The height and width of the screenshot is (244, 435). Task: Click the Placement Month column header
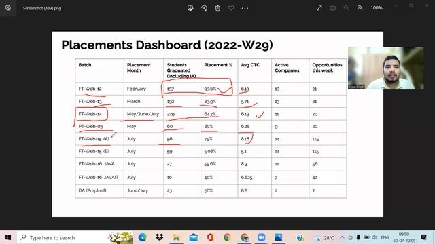click(139, 68)
